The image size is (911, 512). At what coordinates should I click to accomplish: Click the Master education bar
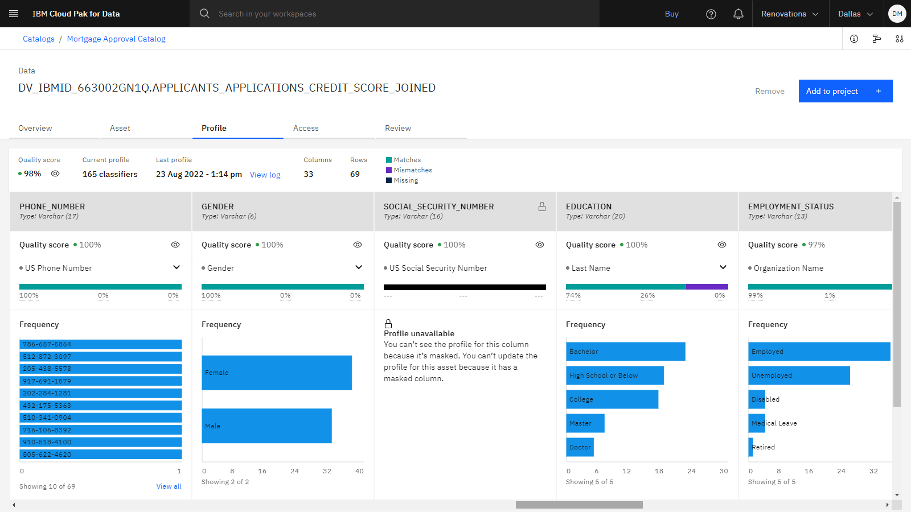585,423
